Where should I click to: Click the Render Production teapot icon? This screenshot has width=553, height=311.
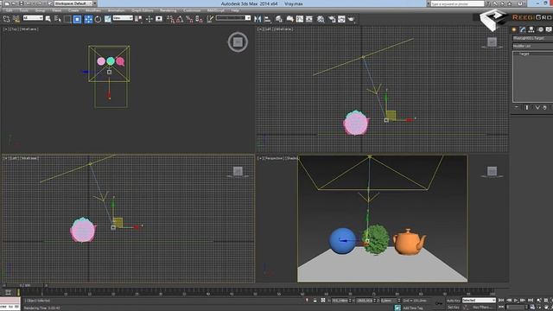click(x=352, y=19)
